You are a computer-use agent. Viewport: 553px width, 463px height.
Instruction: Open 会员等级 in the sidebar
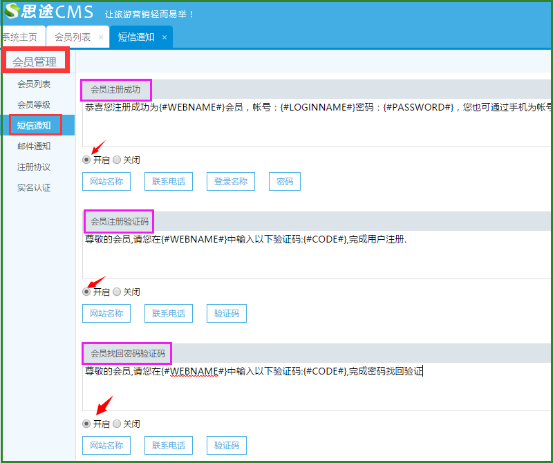(34, 104)
